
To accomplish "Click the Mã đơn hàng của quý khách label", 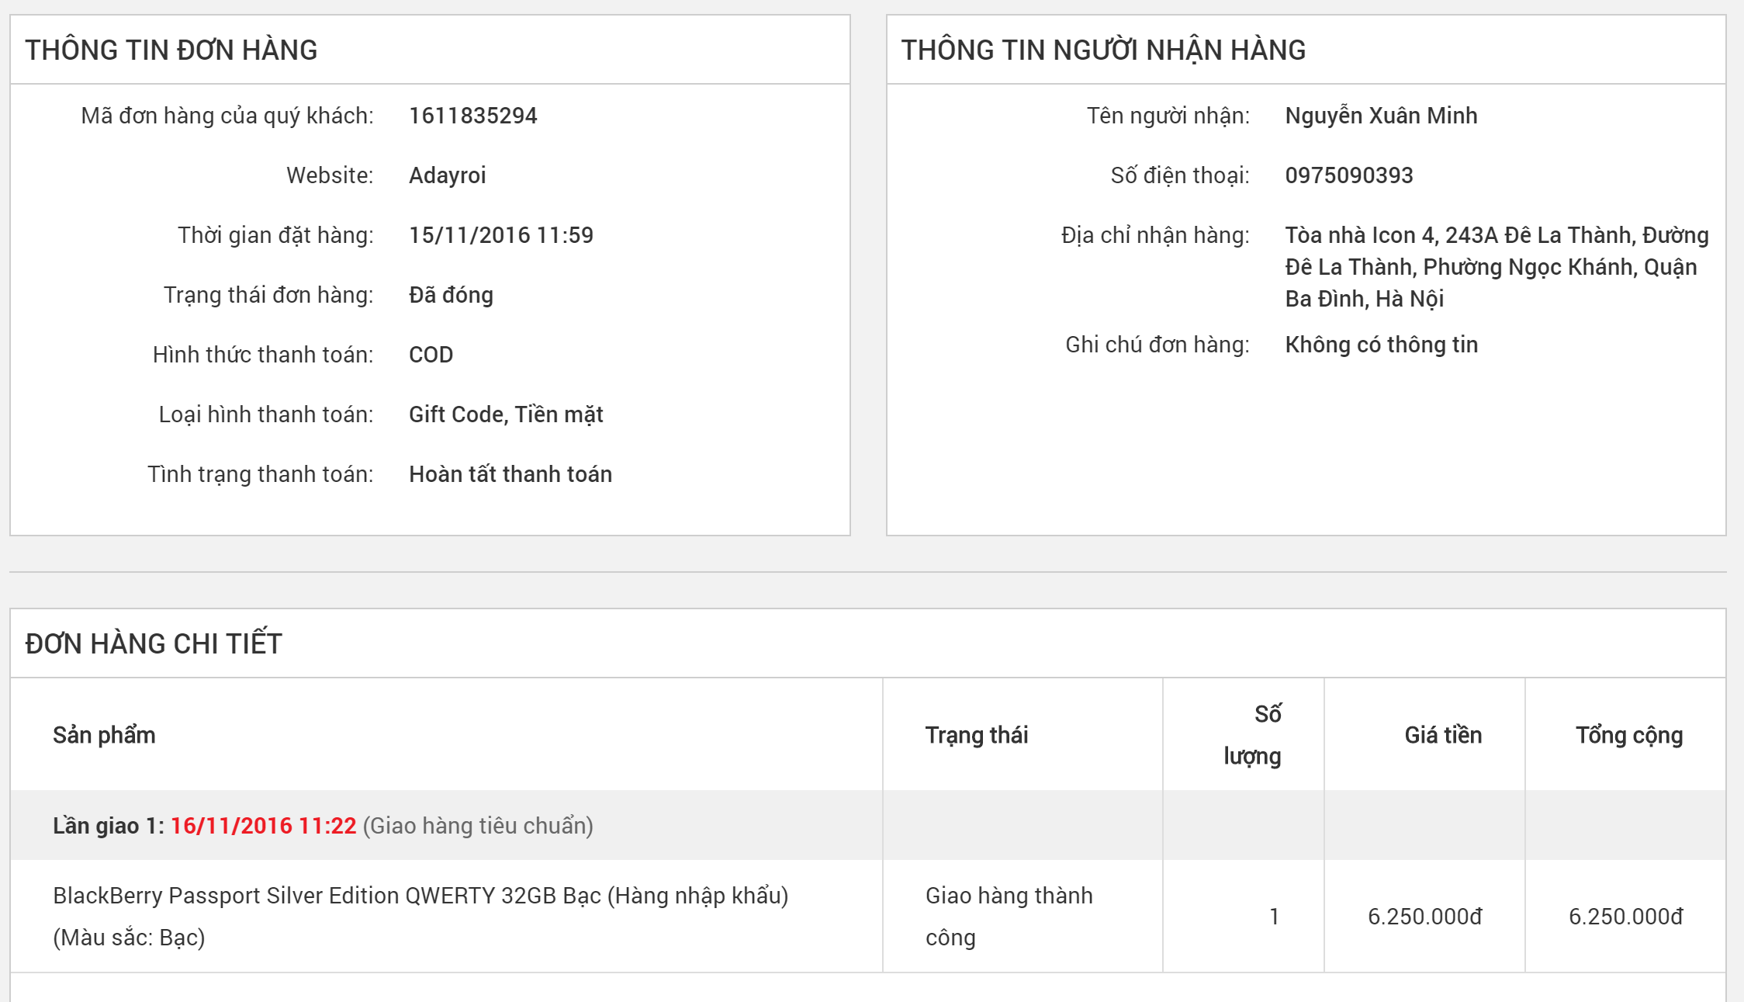I will click(227, 116).
